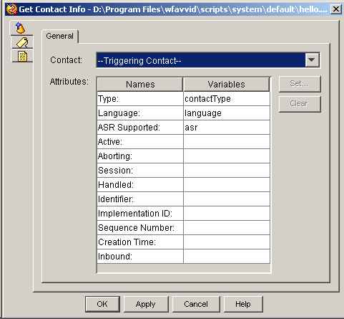This screenshot has width=344, height=319.
Task: Cancel the dialog
Action: click(x=196, y=304)
